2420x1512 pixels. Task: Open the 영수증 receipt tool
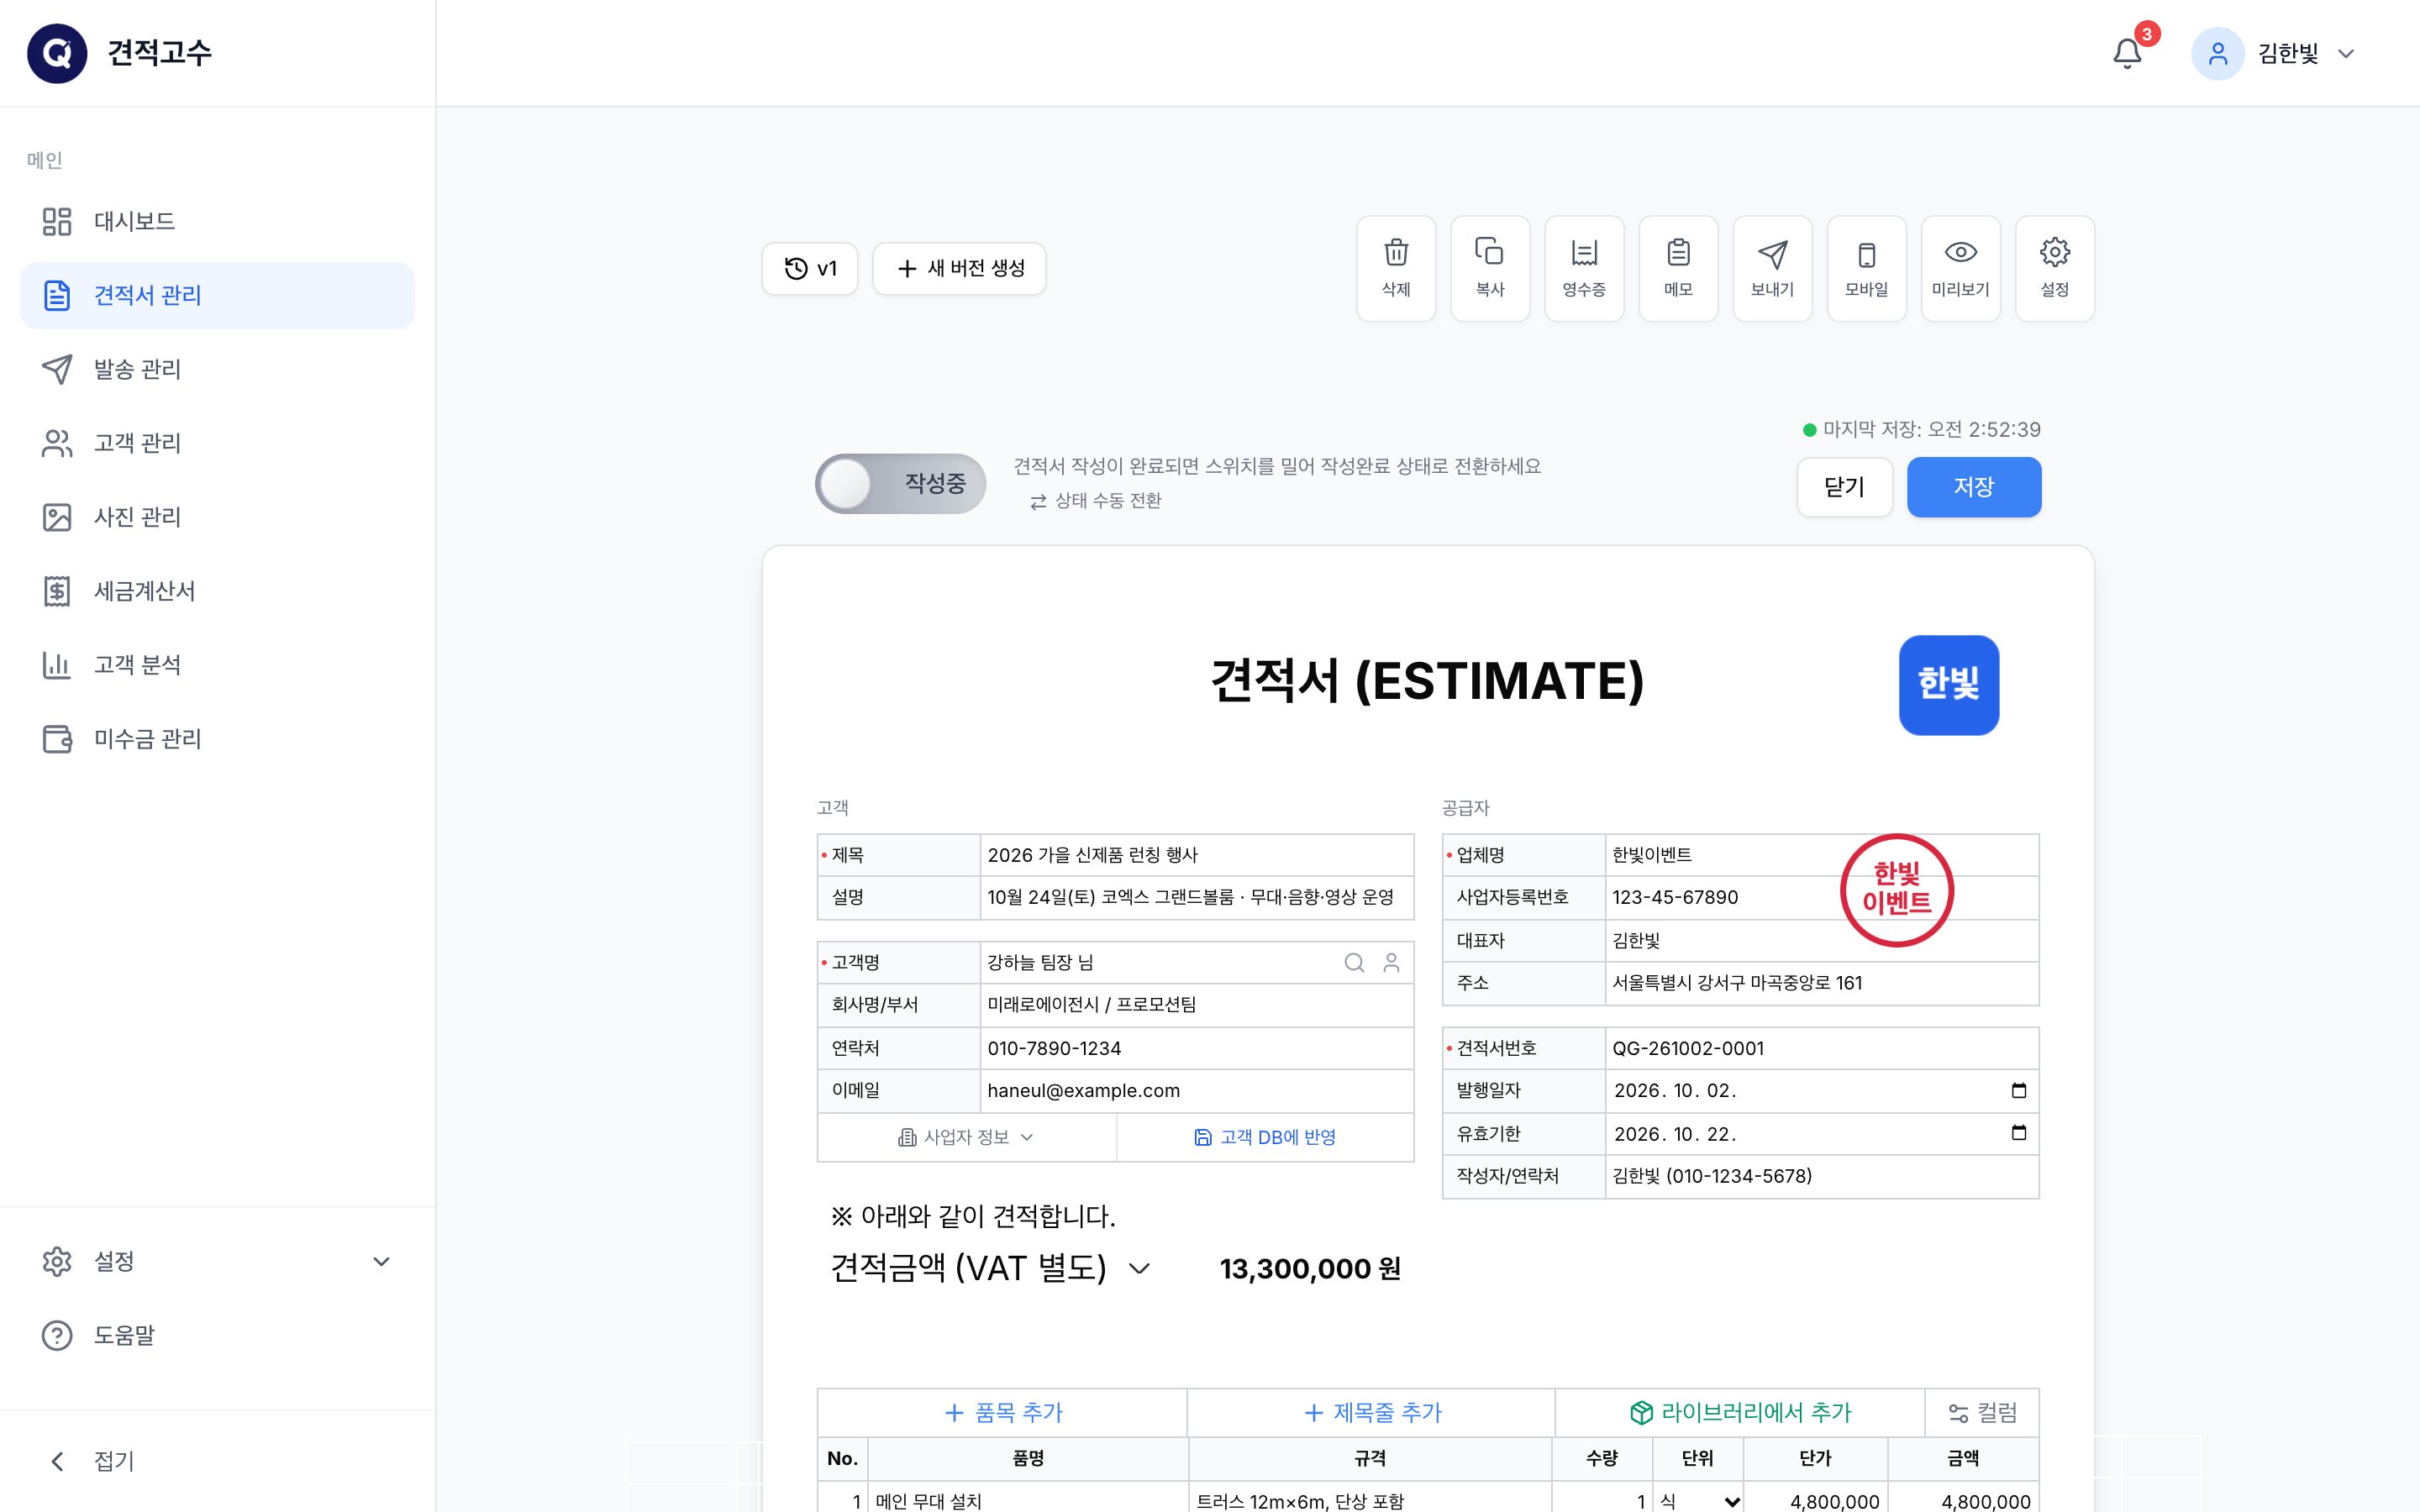pyautogui.click(x=1584, y=268)
